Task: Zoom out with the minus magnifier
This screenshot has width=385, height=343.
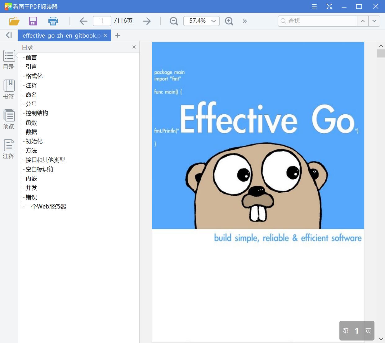Action: coord(174,21)
